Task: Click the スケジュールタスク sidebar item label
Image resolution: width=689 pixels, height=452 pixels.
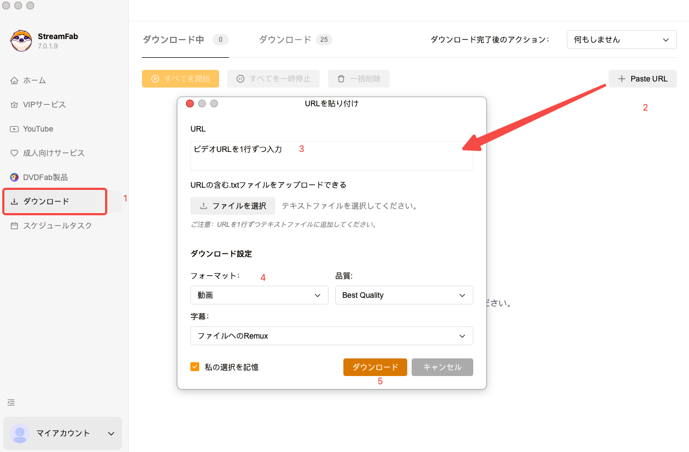Action: [x=58, y=226]
